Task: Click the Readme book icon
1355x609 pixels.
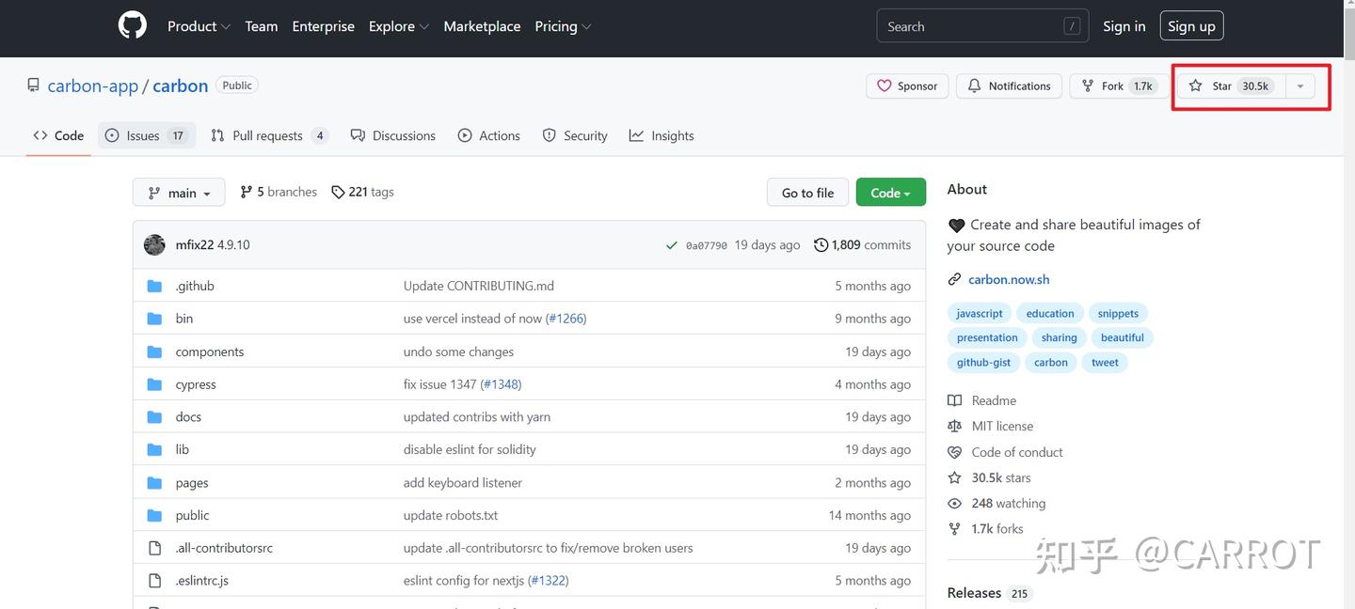Action: (955, 400)
